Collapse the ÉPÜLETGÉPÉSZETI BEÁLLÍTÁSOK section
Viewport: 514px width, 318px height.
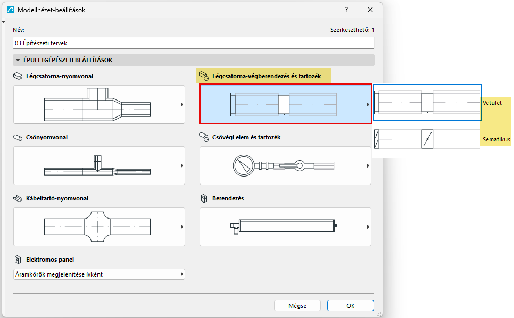tap(18, 60)
